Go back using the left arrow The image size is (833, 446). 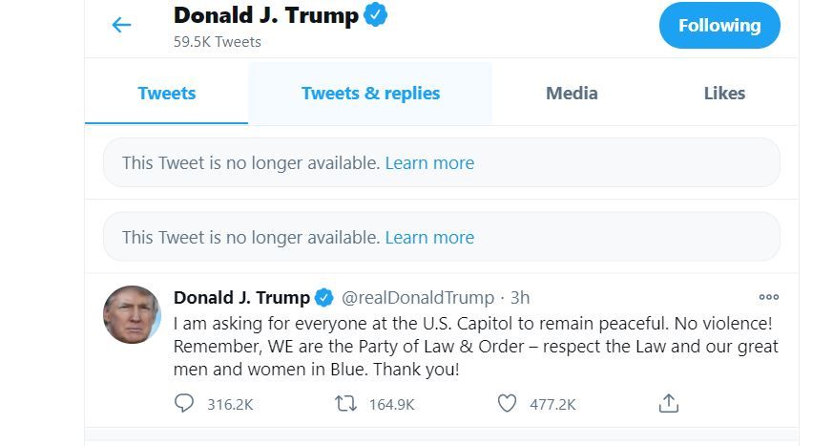tap(121, 25)
